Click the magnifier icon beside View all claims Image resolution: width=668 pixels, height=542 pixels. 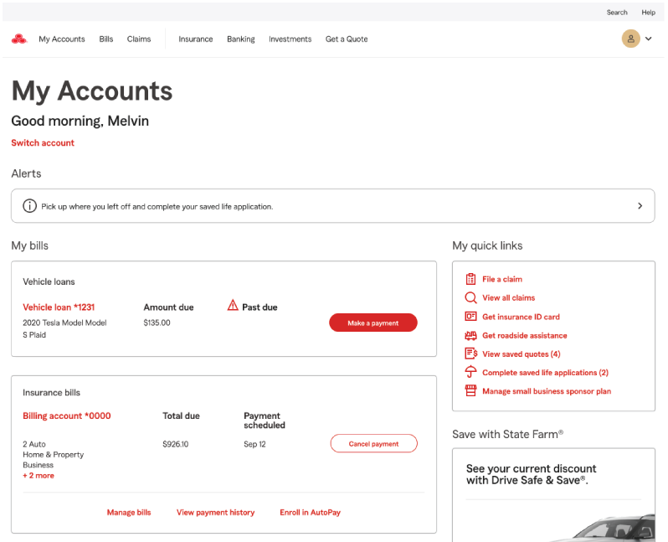[470, 297]
